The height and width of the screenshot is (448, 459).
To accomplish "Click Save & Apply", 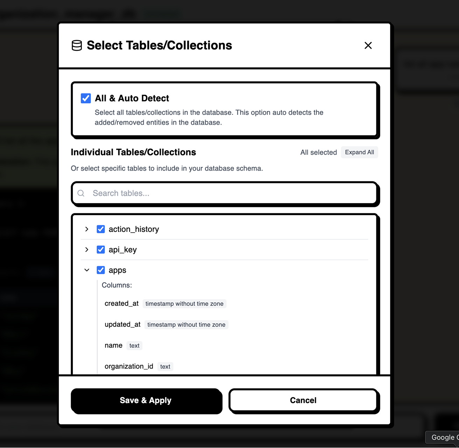I will click(x=146, y=400).
